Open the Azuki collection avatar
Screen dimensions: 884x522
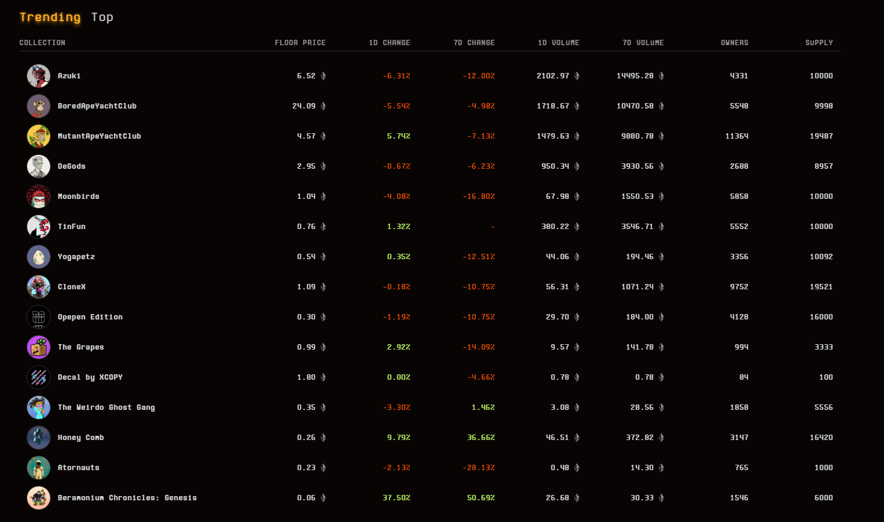pos(39,76)
